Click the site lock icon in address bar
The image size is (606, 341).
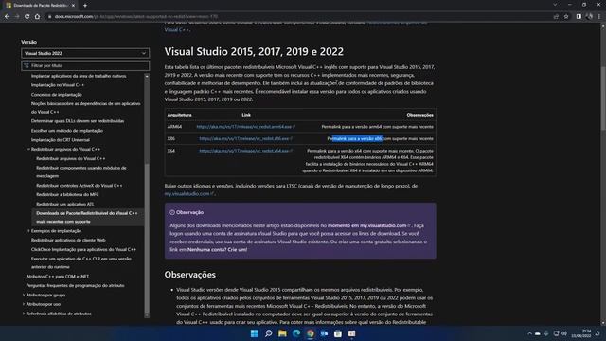click(49, 17)
